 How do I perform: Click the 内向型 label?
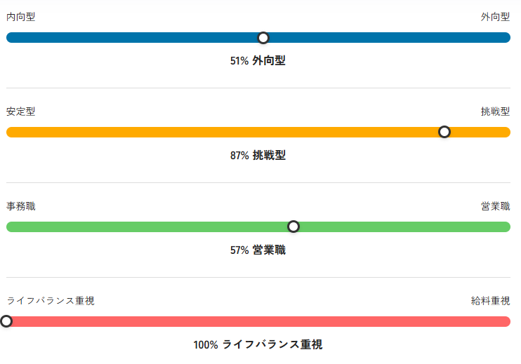(20, 17)
